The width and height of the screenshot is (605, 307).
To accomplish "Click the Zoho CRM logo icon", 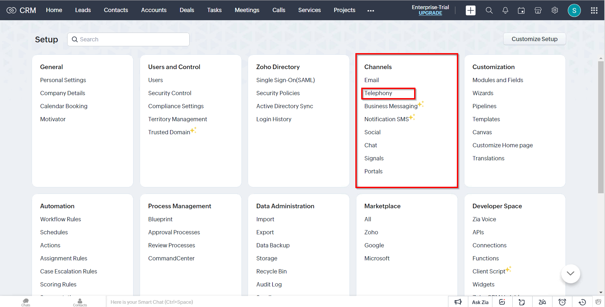I will (11, 10).
